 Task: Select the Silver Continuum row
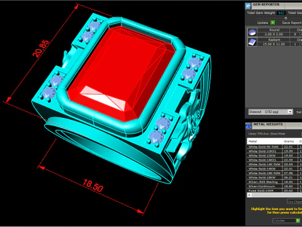point(274,186)
